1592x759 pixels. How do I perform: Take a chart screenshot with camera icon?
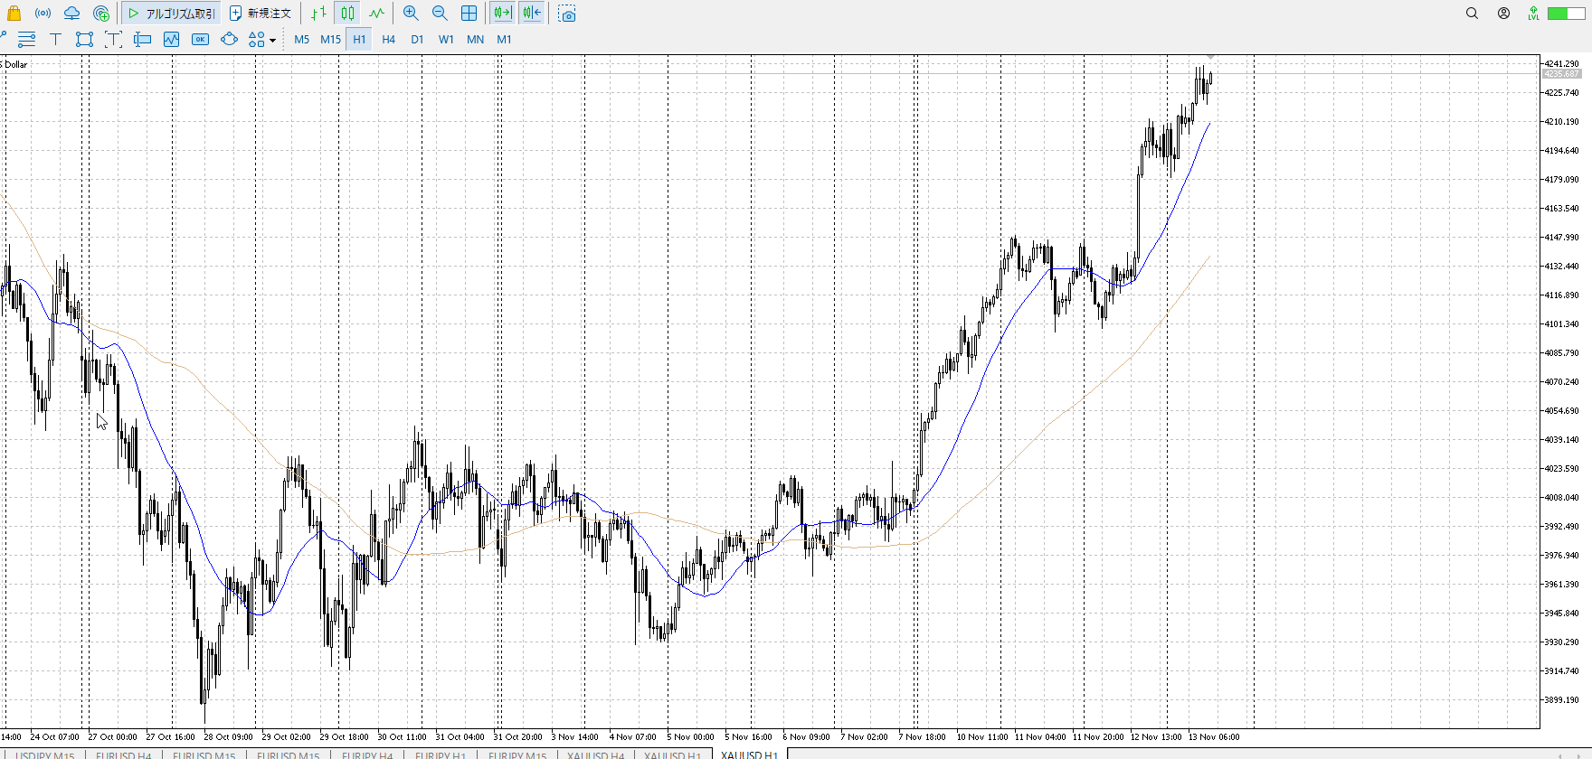[x=567, y=14]
